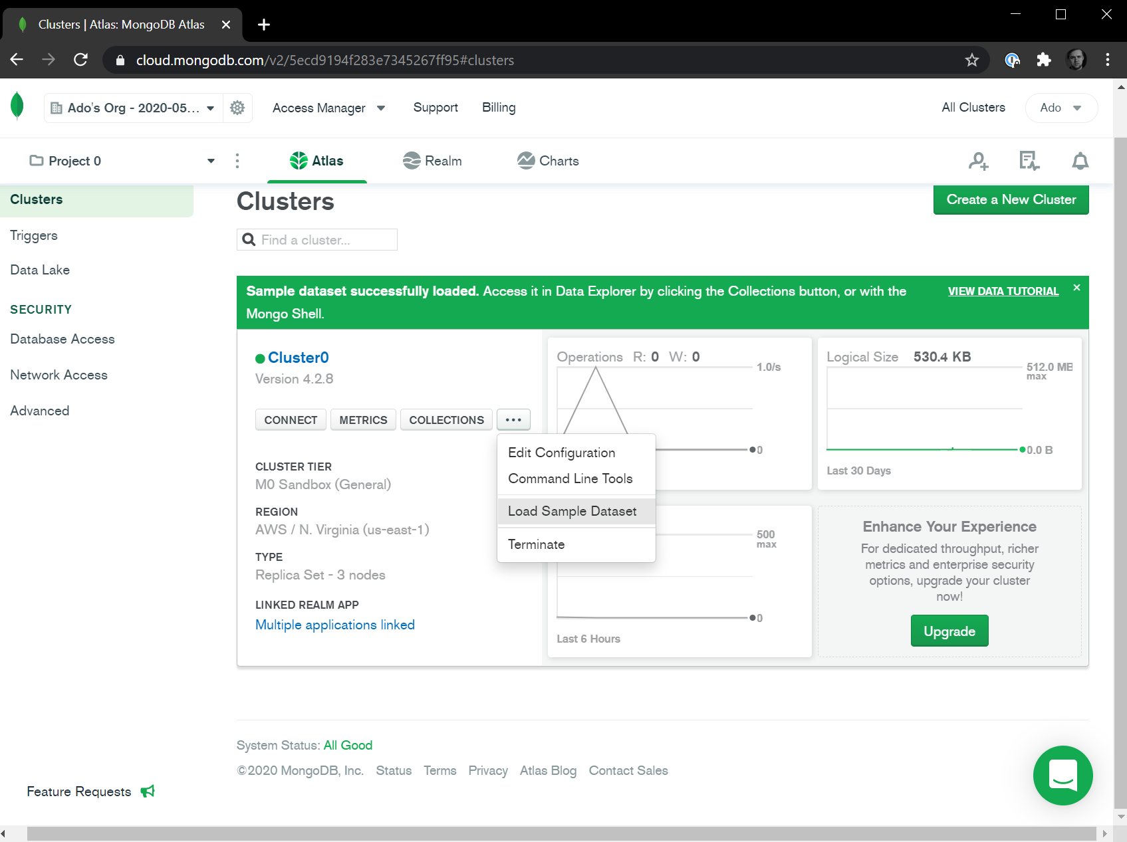Click the browser address bar URL
1127x842 pixels.
pyautogui.click(x=325, y=60)
